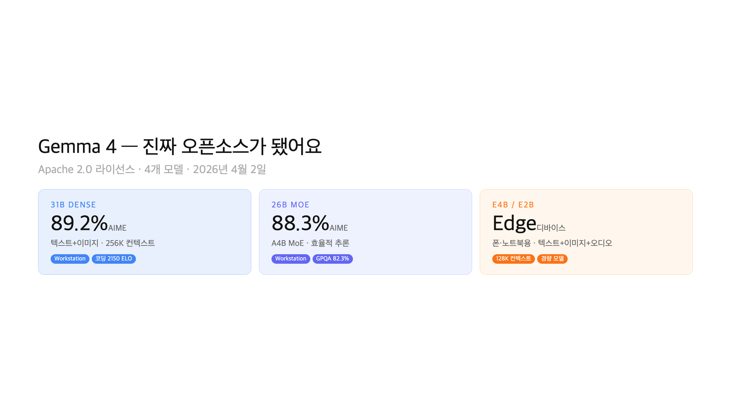731x411 pixels.
Task: Select the "E4B / E2B" card label
Action: 513,205
